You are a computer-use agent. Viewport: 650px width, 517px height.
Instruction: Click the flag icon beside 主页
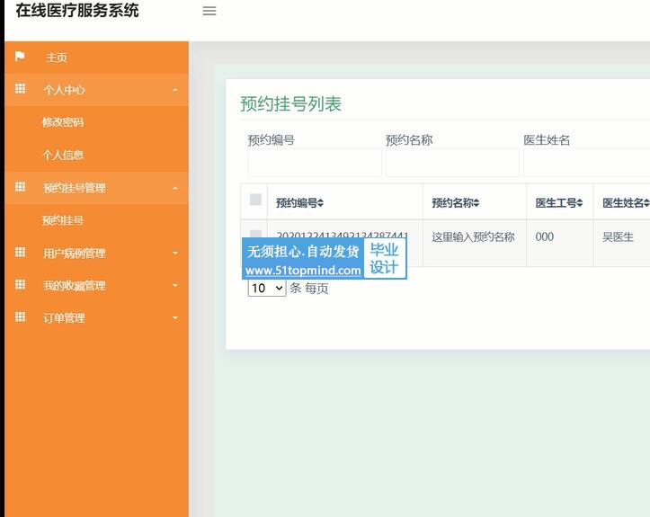pyautogui.click(x=21, y=57)
